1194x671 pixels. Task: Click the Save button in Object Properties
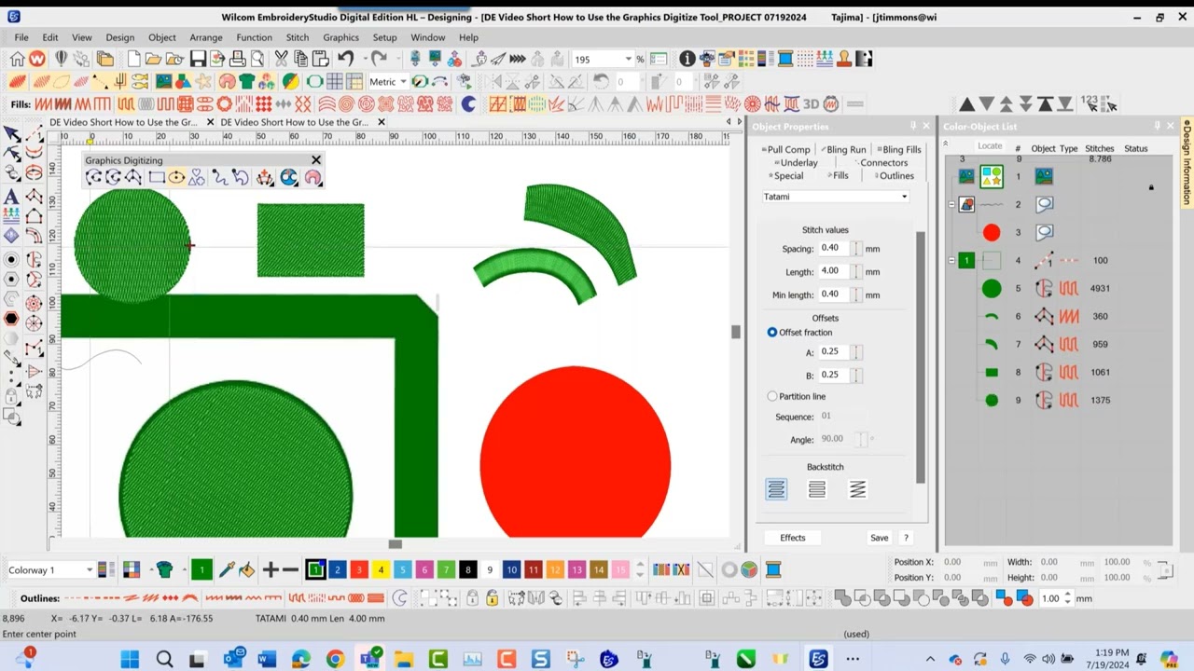coord(879,538)
